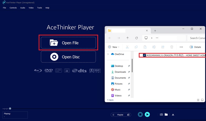The width and height of the screenshot is (206, 121).
Task: Select OneDrive in the navigation pane
Action: [x=117, y=54]
